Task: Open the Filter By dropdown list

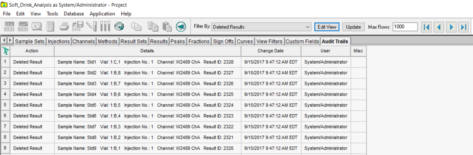Action: pyautogui.click(x=261, y=27)
